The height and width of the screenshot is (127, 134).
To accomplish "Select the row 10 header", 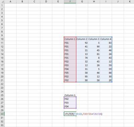I will tap(2, 39).
